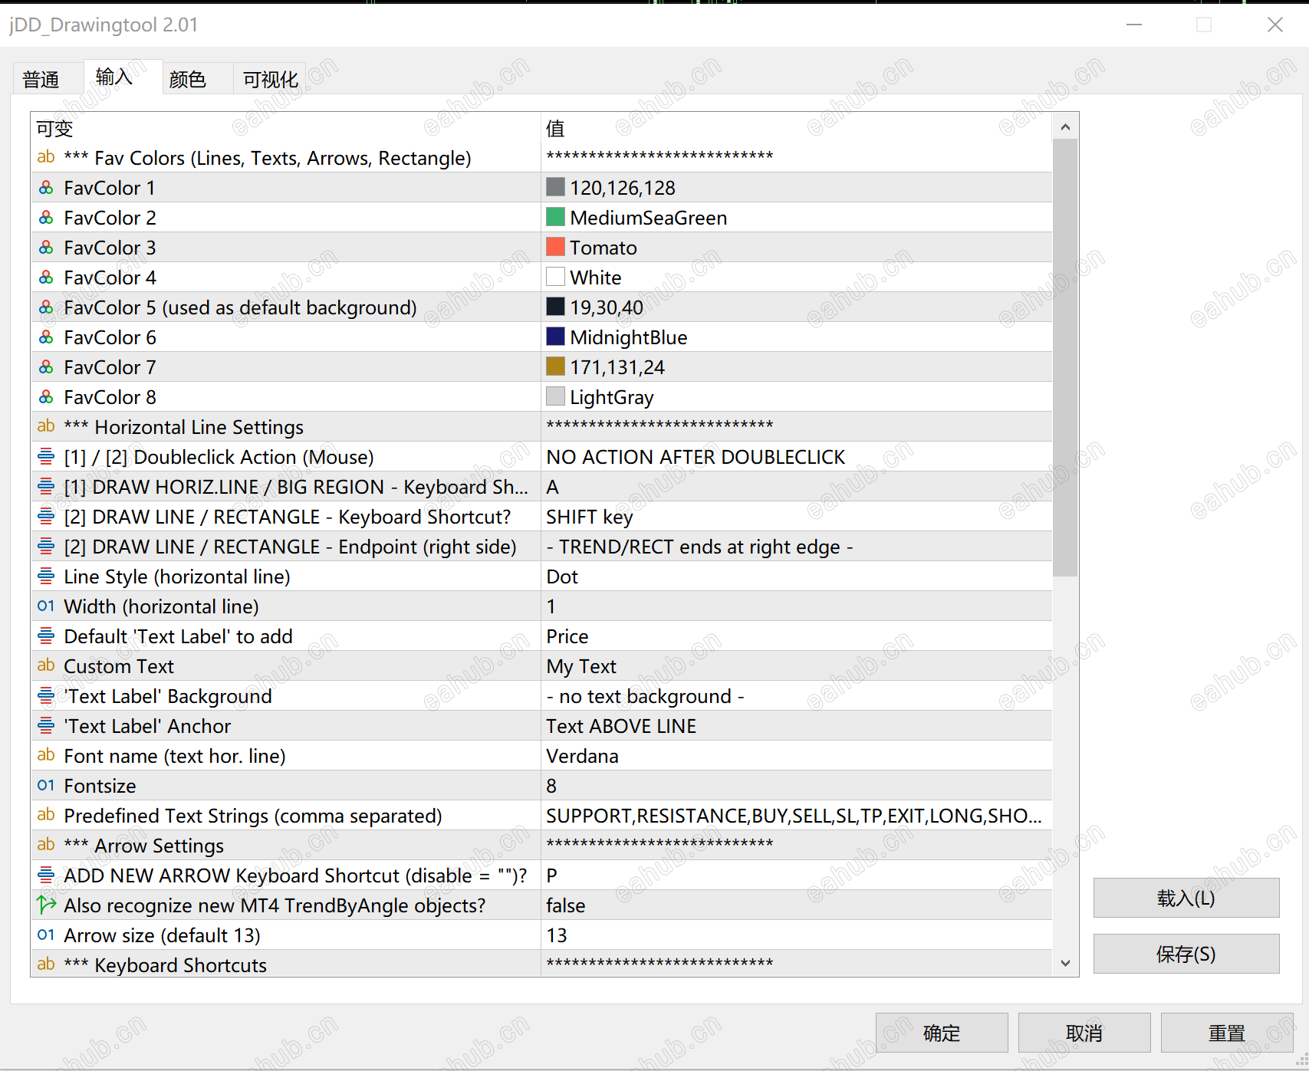This screenshot has width=1309, height=1071.
Task: Click the color icon beside FavColor 3
Action: [46, 248]
